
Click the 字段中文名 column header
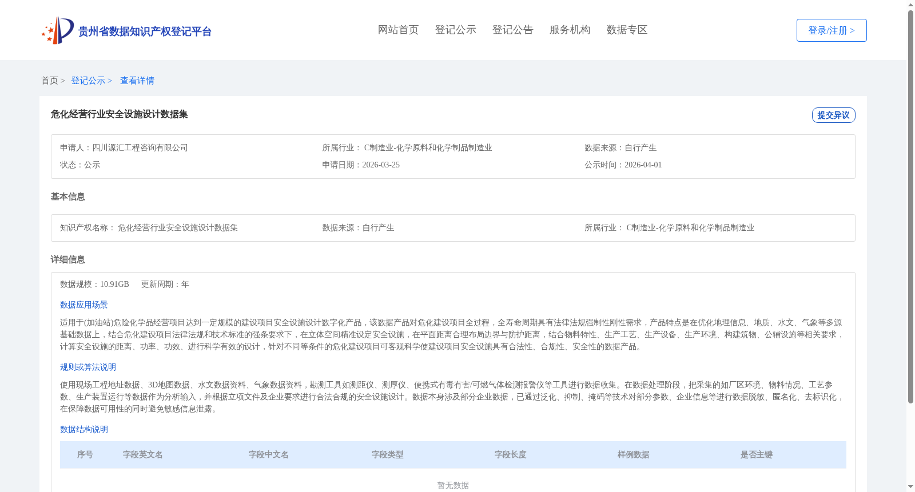click(269, 455)
